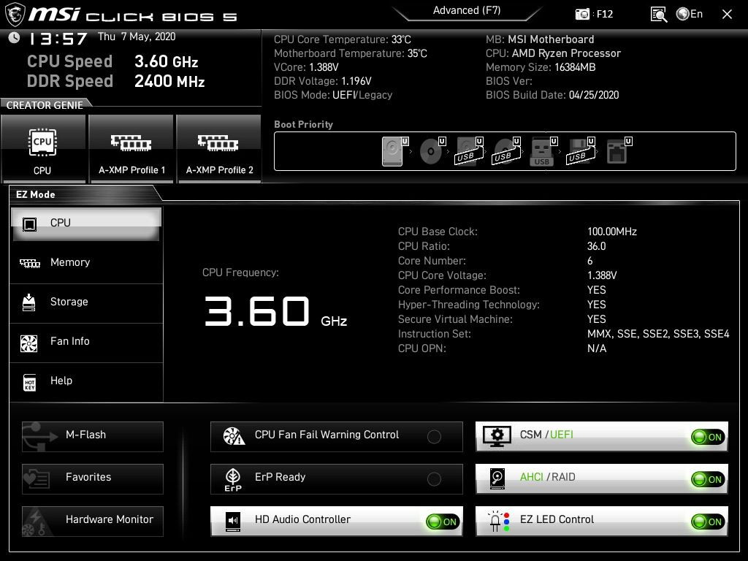Open the BIOS search magnifier icon
Image resolution: width=748 pixels, height=561 pixels.
658,14
